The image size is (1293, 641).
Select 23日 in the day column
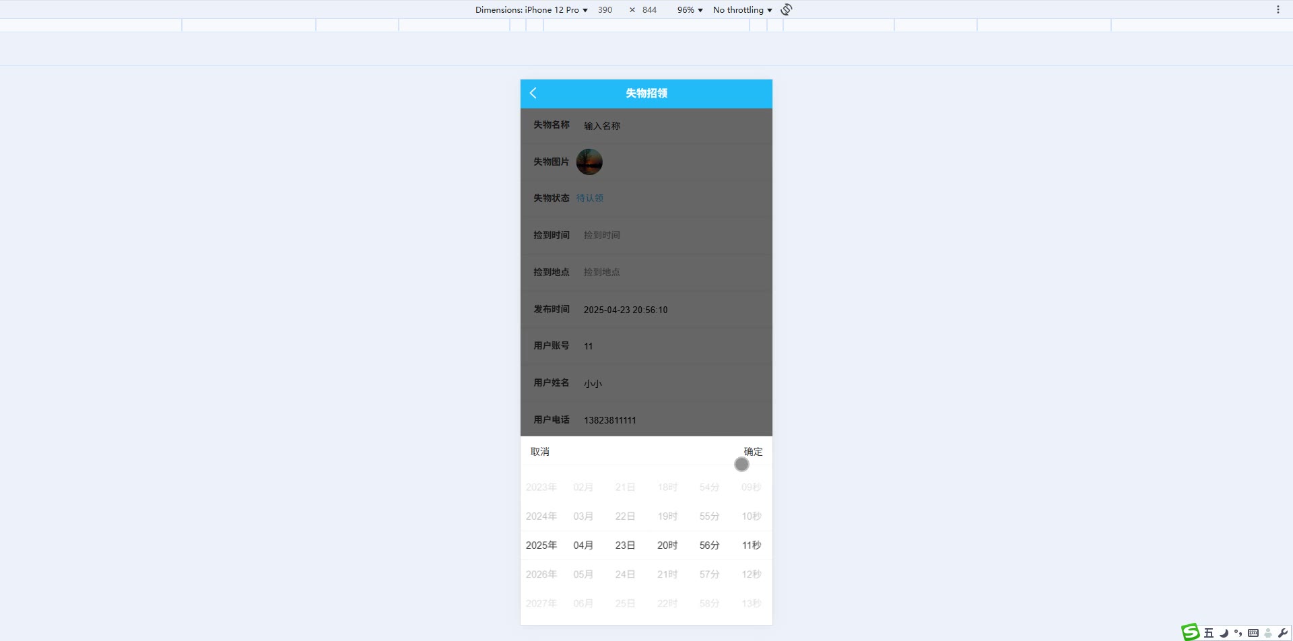coord(625,545)
